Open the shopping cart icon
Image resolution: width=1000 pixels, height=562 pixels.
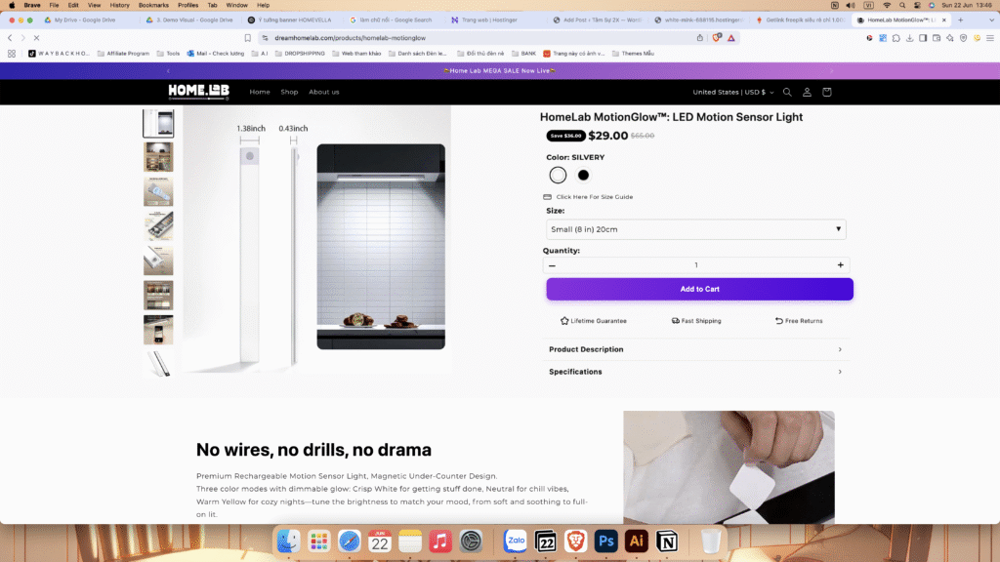pos(826,93)
